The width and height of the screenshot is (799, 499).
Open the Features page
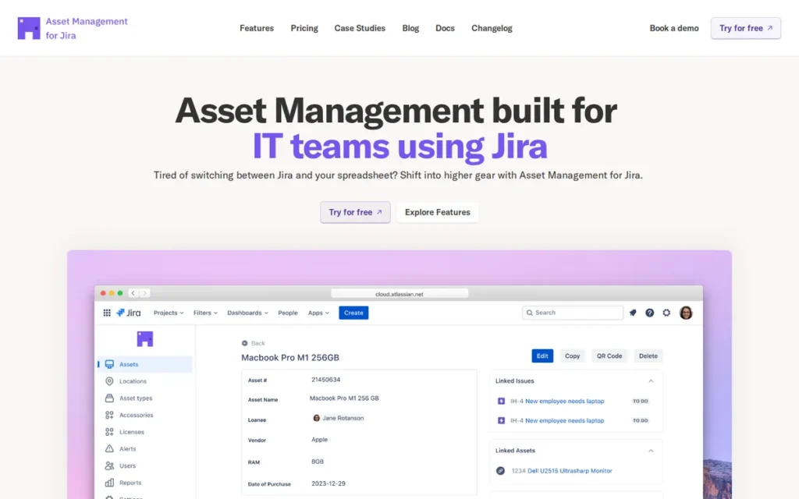257,28
